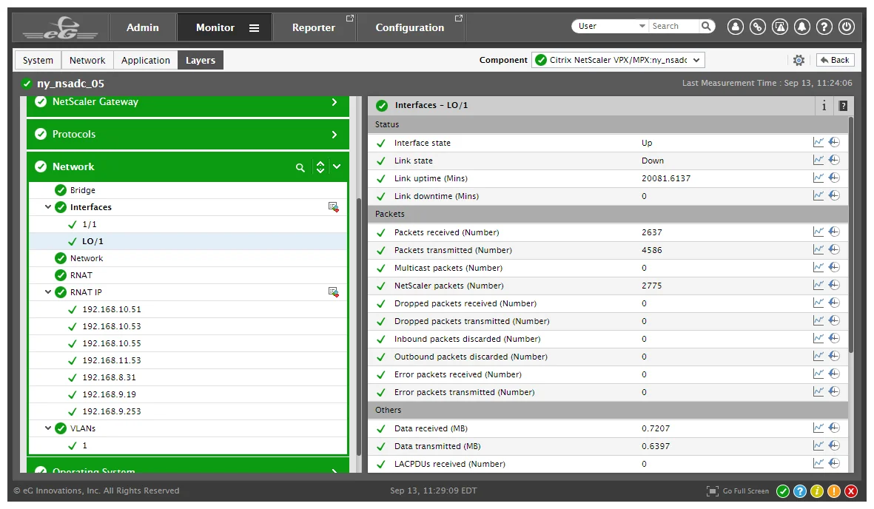This screenshot has width=874, height=509.
Task: Click the blue question status icon in footer
Action: pyautogui.click(x=800, y=491)
